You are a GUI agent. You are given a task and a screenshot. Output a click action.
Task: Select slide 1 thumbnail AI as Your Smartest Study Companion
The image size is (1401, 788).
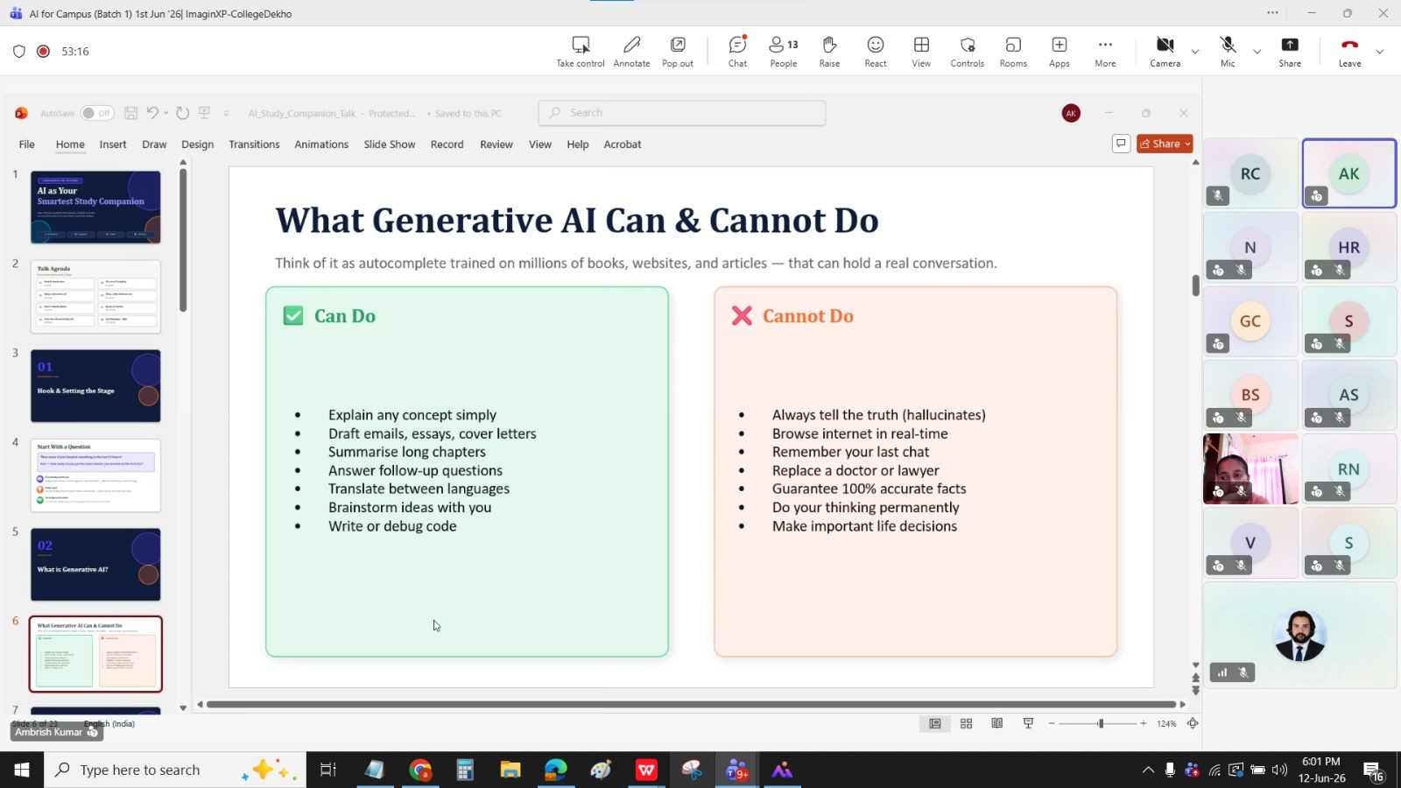(95, 208)
